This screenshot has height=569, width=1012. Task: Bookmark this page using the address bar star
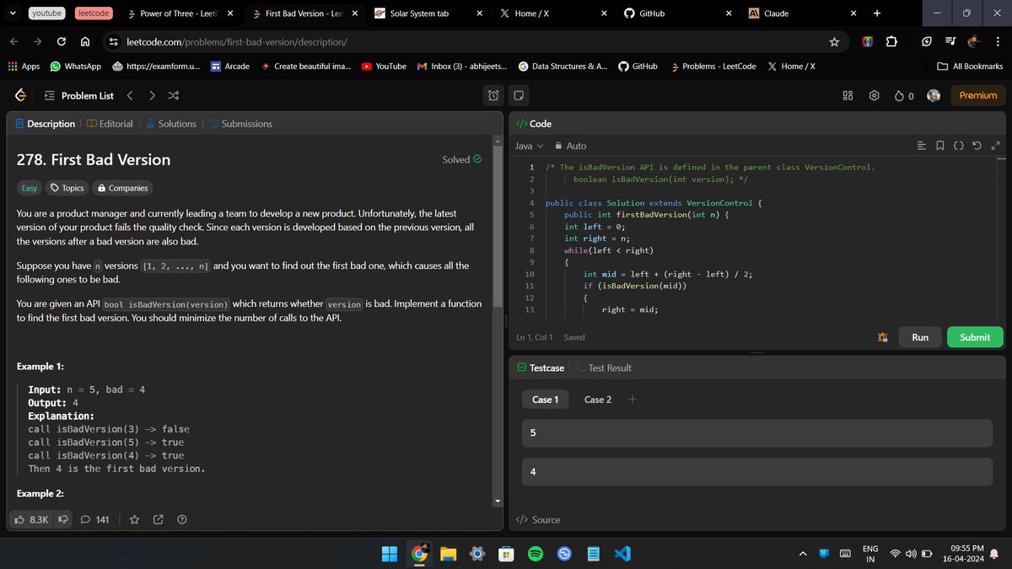point(834,42)
